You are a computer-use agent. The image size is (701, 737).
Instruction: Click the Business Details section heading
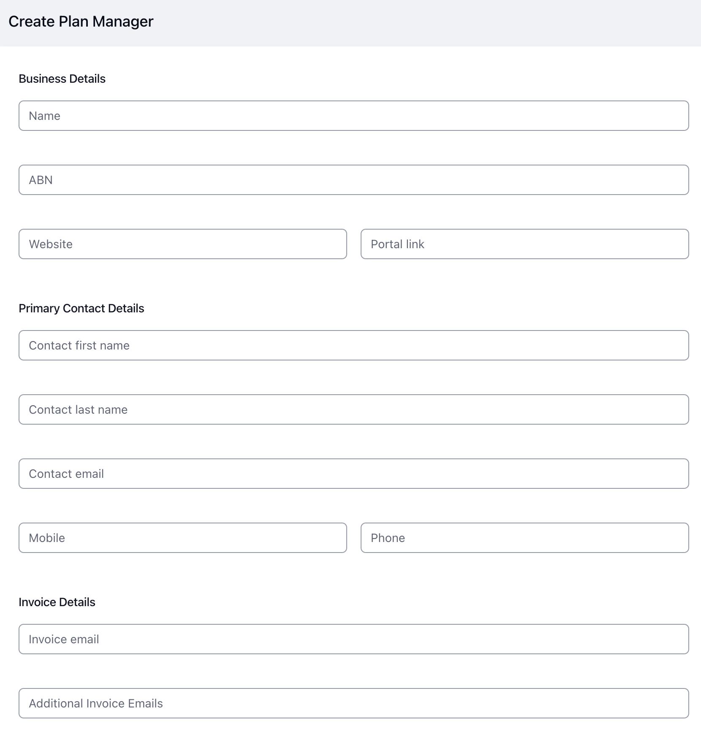click(62, 79)
